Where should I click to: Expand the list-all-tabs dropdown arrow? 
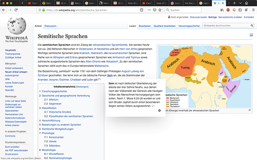(240, 3)
